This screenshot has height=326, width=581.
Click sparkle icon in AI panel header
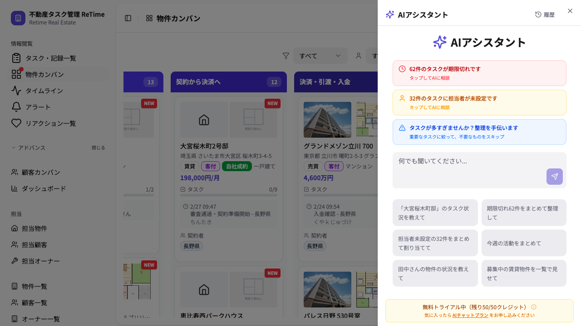coord(390,14)
